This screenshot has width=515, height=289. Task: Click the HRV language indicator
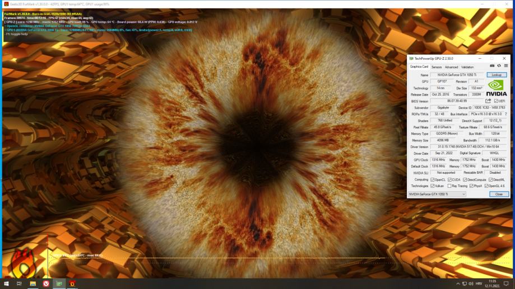479,284
